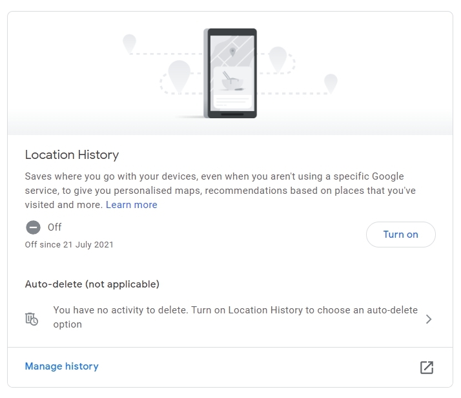This screenshot has width=461, height=398.
Task: Click the 'Off since 21 July 2021' text
Action: point(69,245)
